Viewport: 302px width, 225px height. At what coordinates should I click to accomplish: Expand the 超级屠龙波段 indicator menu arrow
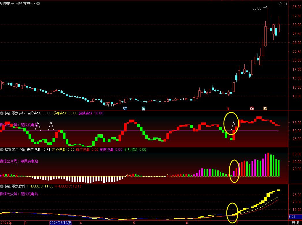click(2, 186)
